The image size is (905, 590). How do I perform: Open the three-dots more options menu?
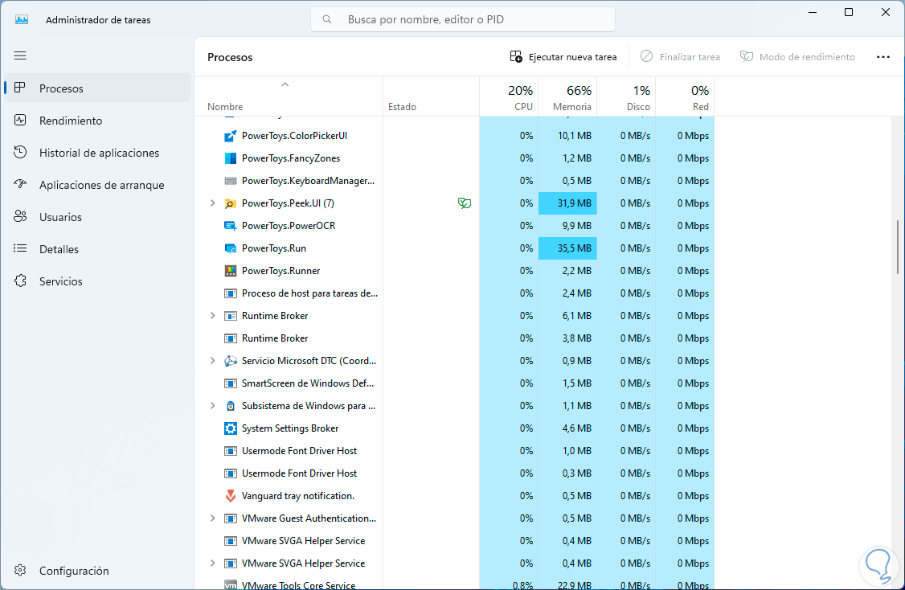pyautogui.click(x=883, y=56)
